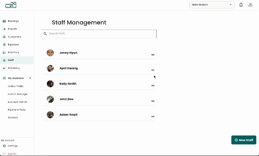The image size is (259, 156).
Task: Click the Settings gear icon
Action: pyautogui.click(x=4, y=146)
